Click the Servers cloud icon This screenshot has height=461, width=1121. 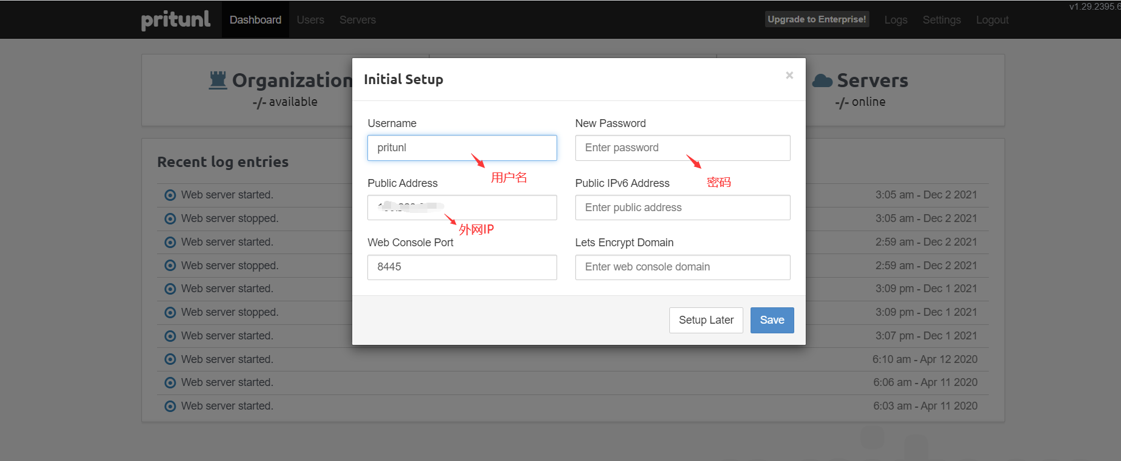[822, 80]
